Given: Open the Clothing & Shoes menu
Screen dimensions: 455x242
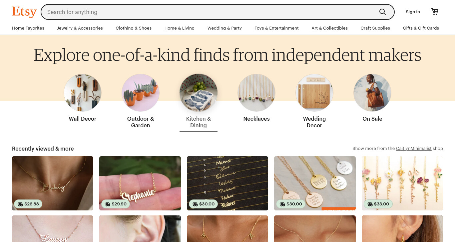Looking at the screenshot, I should tap(134, 28).
